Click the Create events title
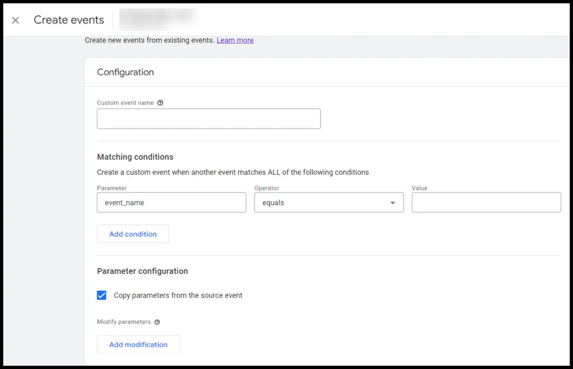 coord(69,20)
